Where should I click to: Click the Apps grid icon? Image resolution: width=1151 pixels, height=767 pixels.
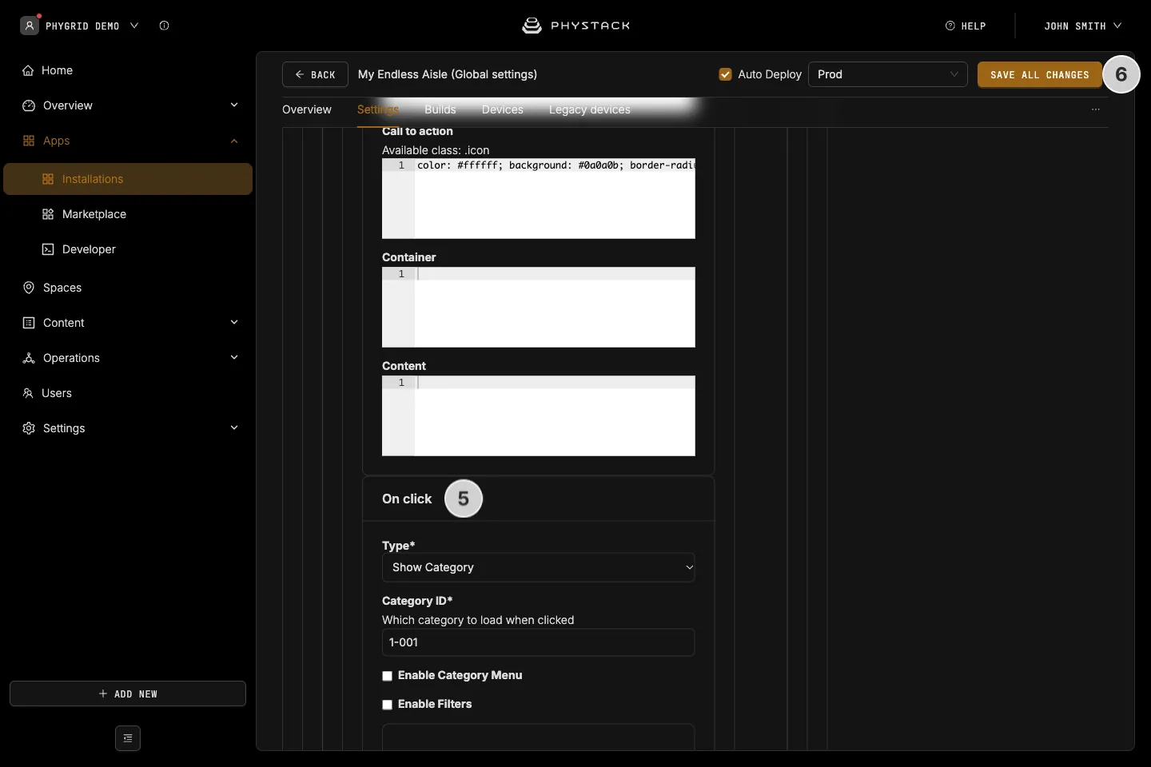click(x=29, y=141)
